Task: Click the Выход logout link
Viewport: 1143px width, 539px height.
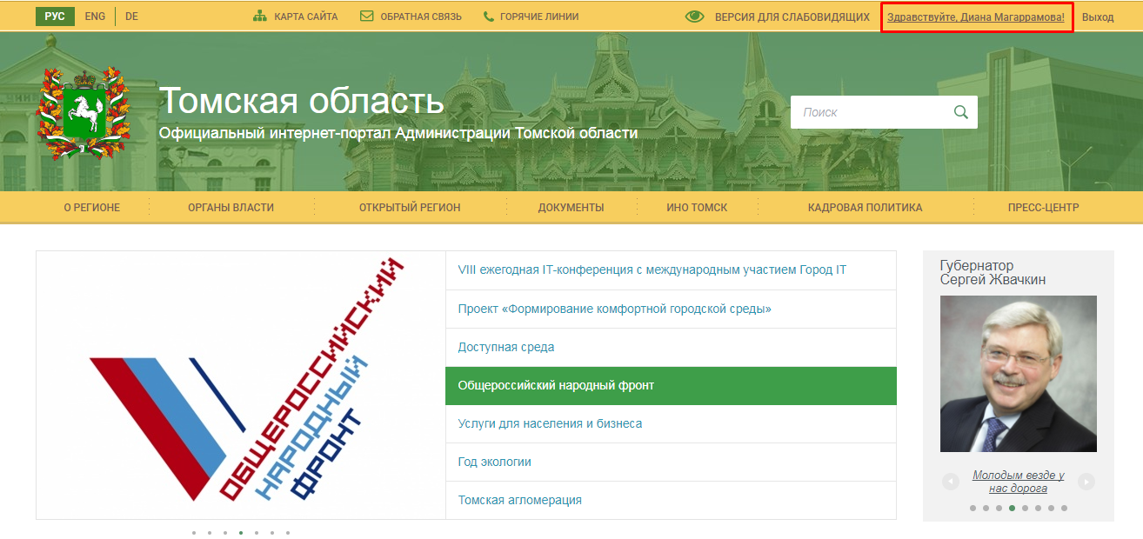Action: coord(1098,17)
